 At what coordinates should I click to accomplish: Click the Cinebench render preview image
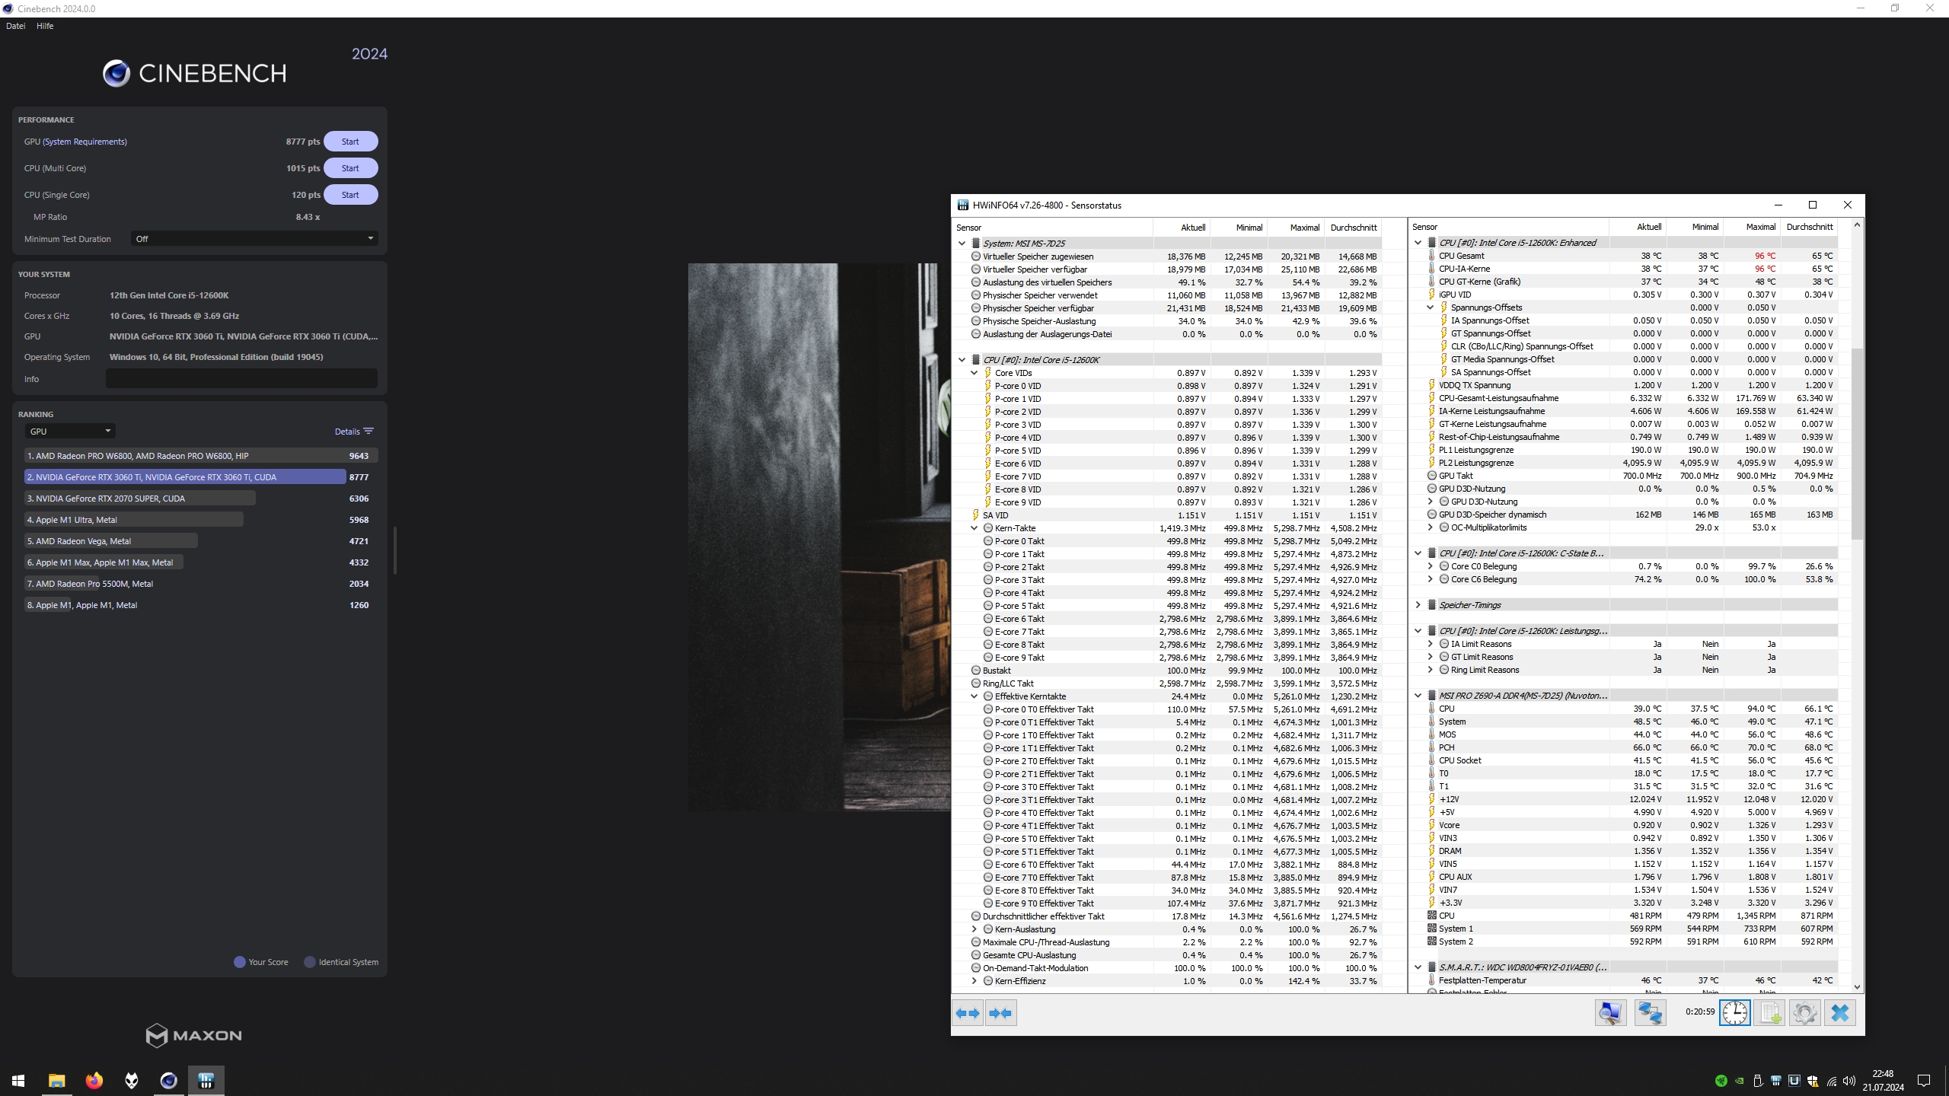point(819,537)
